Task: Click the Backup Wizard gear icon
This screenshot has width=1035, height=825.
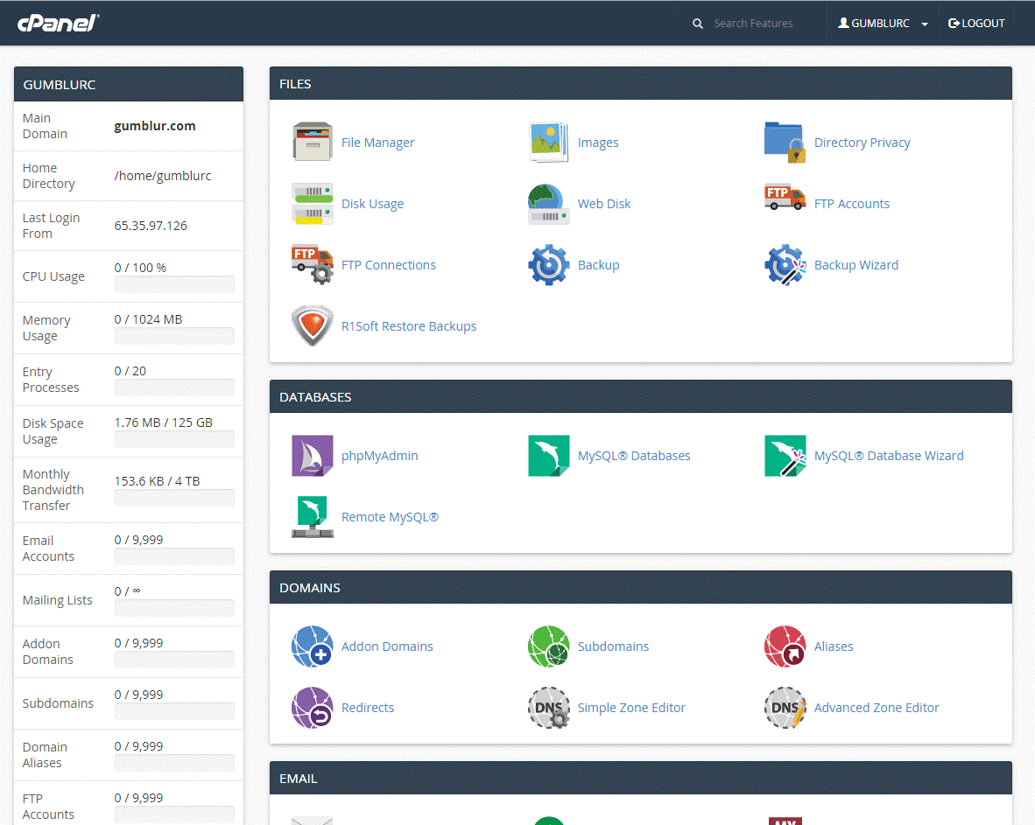Action: tap(785, 264)
